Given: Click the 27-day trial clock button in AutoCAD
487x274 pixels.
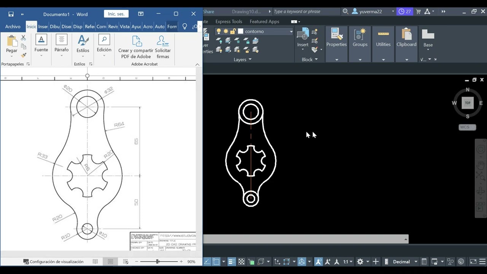Looking at the screenshot, I should point(404,11).
